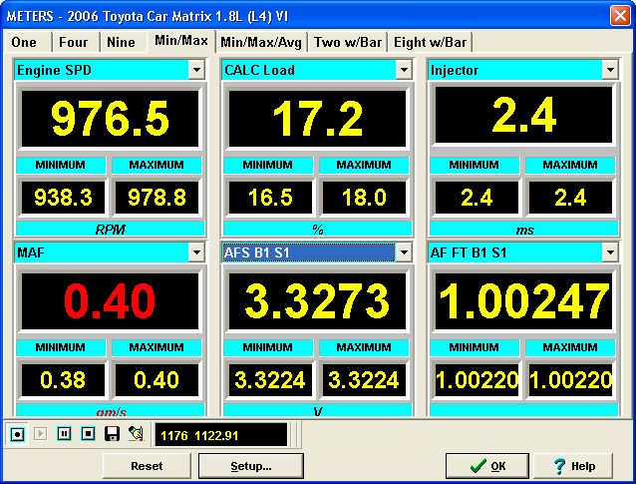Open the Setup... dialog
The image size is (636, 484).
(250, 466)
